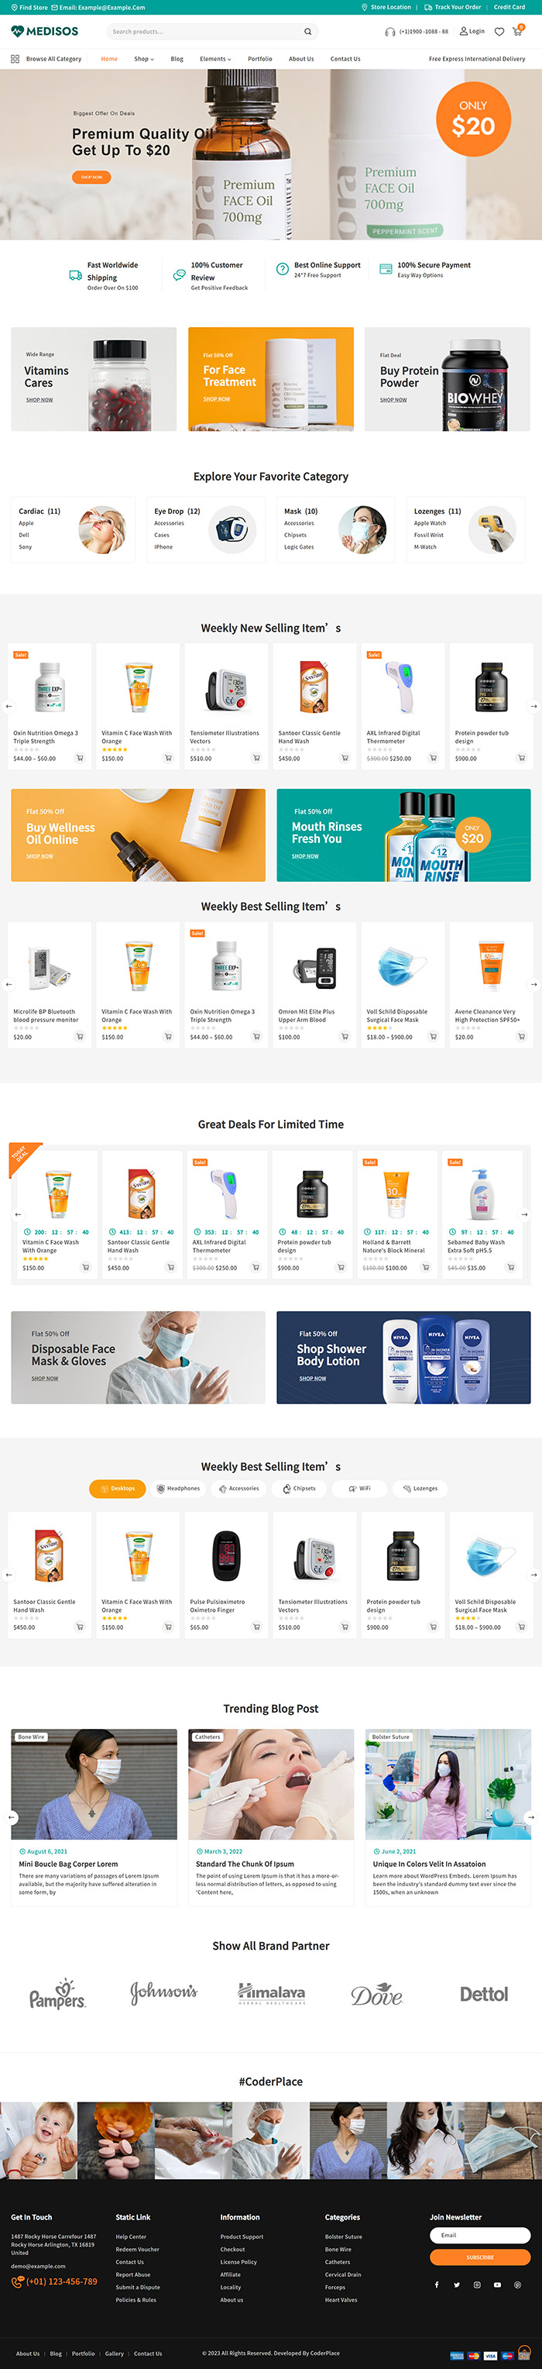Click the wishlist heart icon
This screenshot has width=542, height=2369.
click(499, 31)
